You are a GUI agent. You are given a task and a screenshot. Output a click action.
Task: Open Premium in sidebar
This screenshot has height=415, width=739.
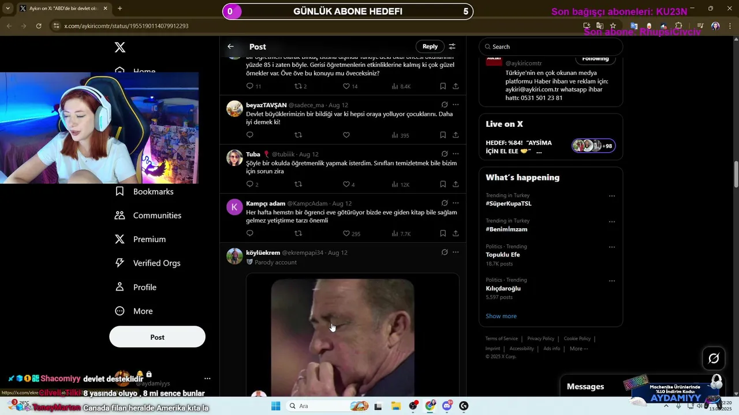[x=140, y=239]
